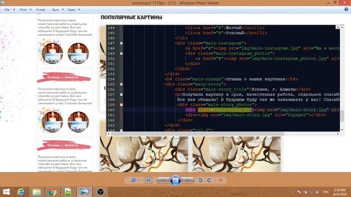Screen dimensions: 351x197
Task: Open the Photo Viewer help icon
Action: tap(346, 9)
